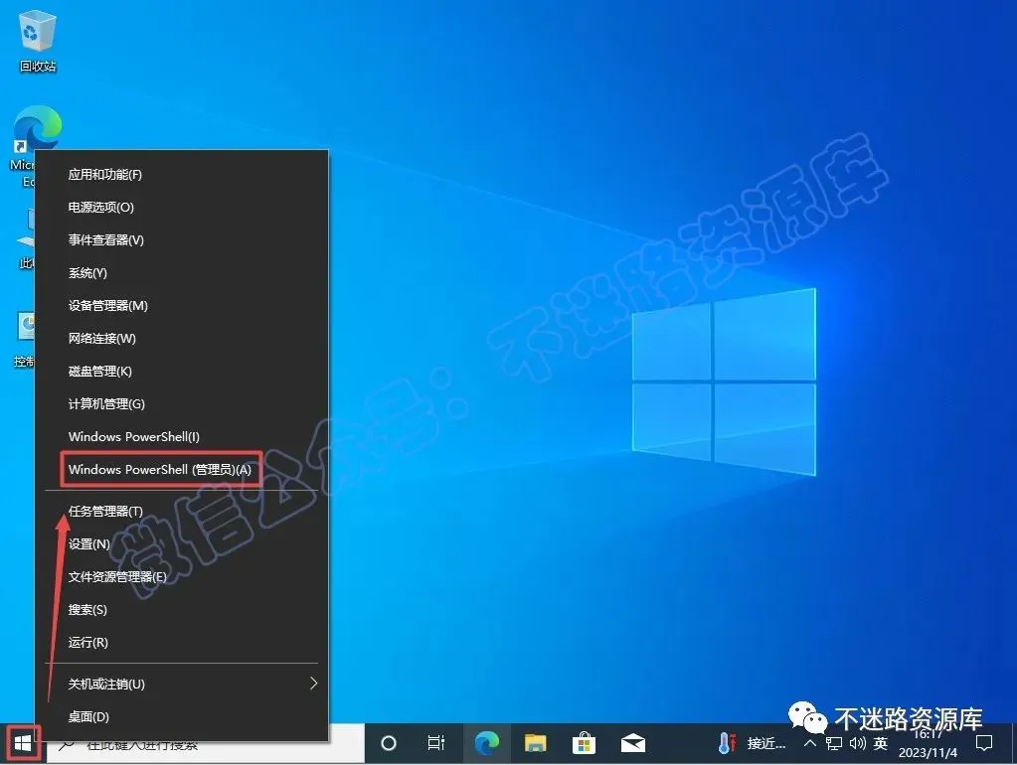Open network status tray icon
Image resolution: width=1017 pixels, height=765 pixels.
coord(833,743)
